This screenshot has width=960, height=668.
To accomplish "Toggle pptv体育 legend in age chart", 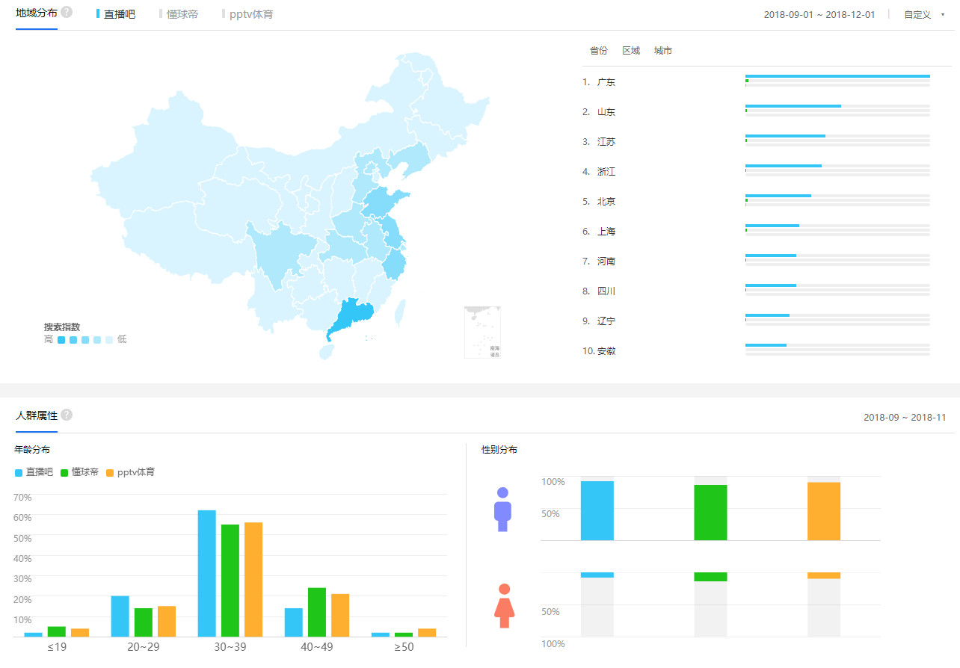I will click(x=130, y=472).
